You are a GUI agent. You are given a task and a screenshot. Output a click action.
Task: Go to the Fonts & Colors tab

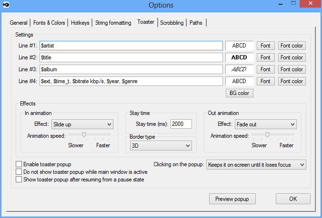50,23
